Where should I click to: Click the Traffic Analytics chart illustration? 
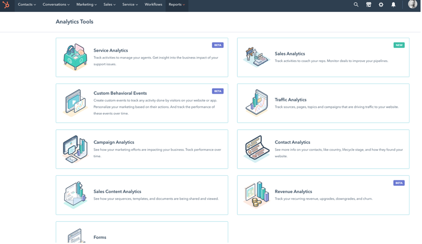click(256, 103)
